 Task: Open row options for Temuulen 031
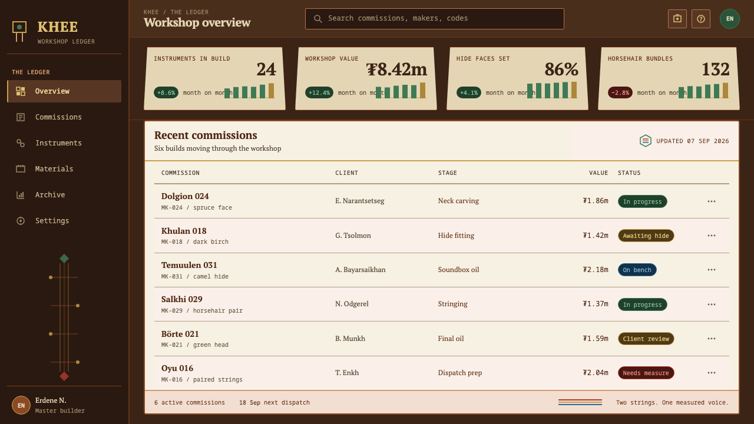[712, 270]
